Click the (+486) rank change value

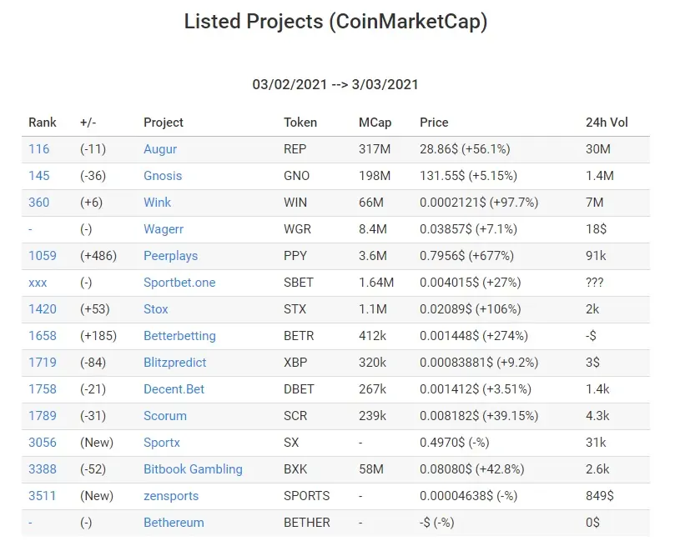click(x=98, y=256)
